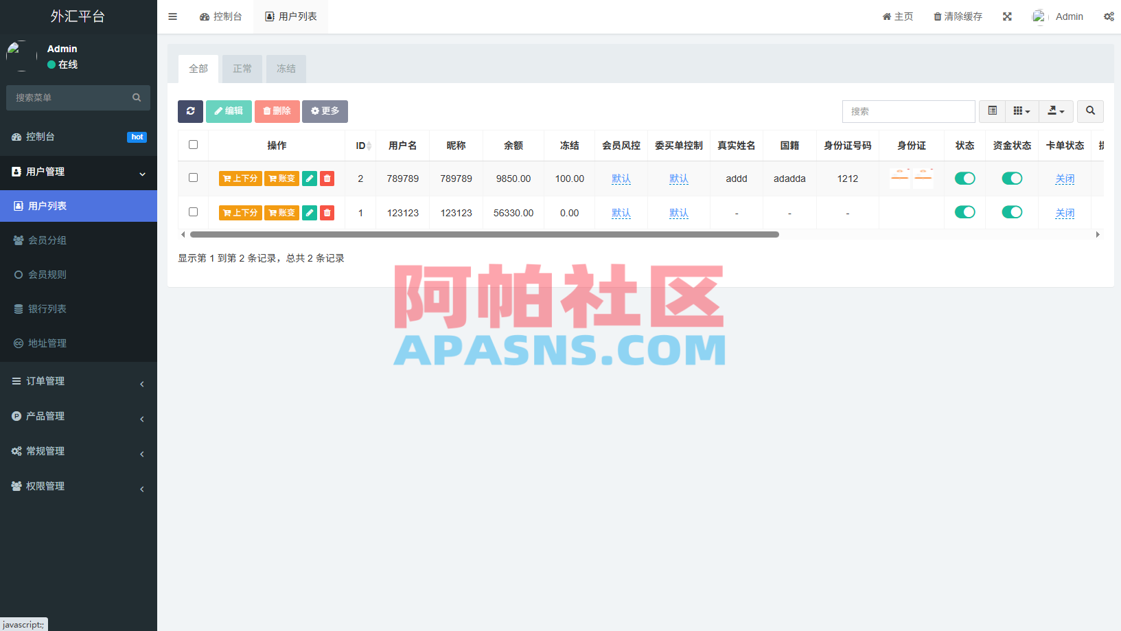Click the 清除缓存 trash icon link
Screen dimensions: 1121x631
(958, 16)
